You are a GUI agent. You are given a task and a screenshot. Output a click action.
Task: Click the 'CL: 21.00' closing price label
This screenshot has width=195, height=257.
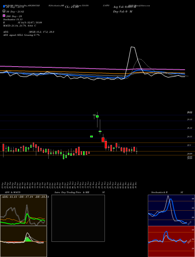(72, 7)
